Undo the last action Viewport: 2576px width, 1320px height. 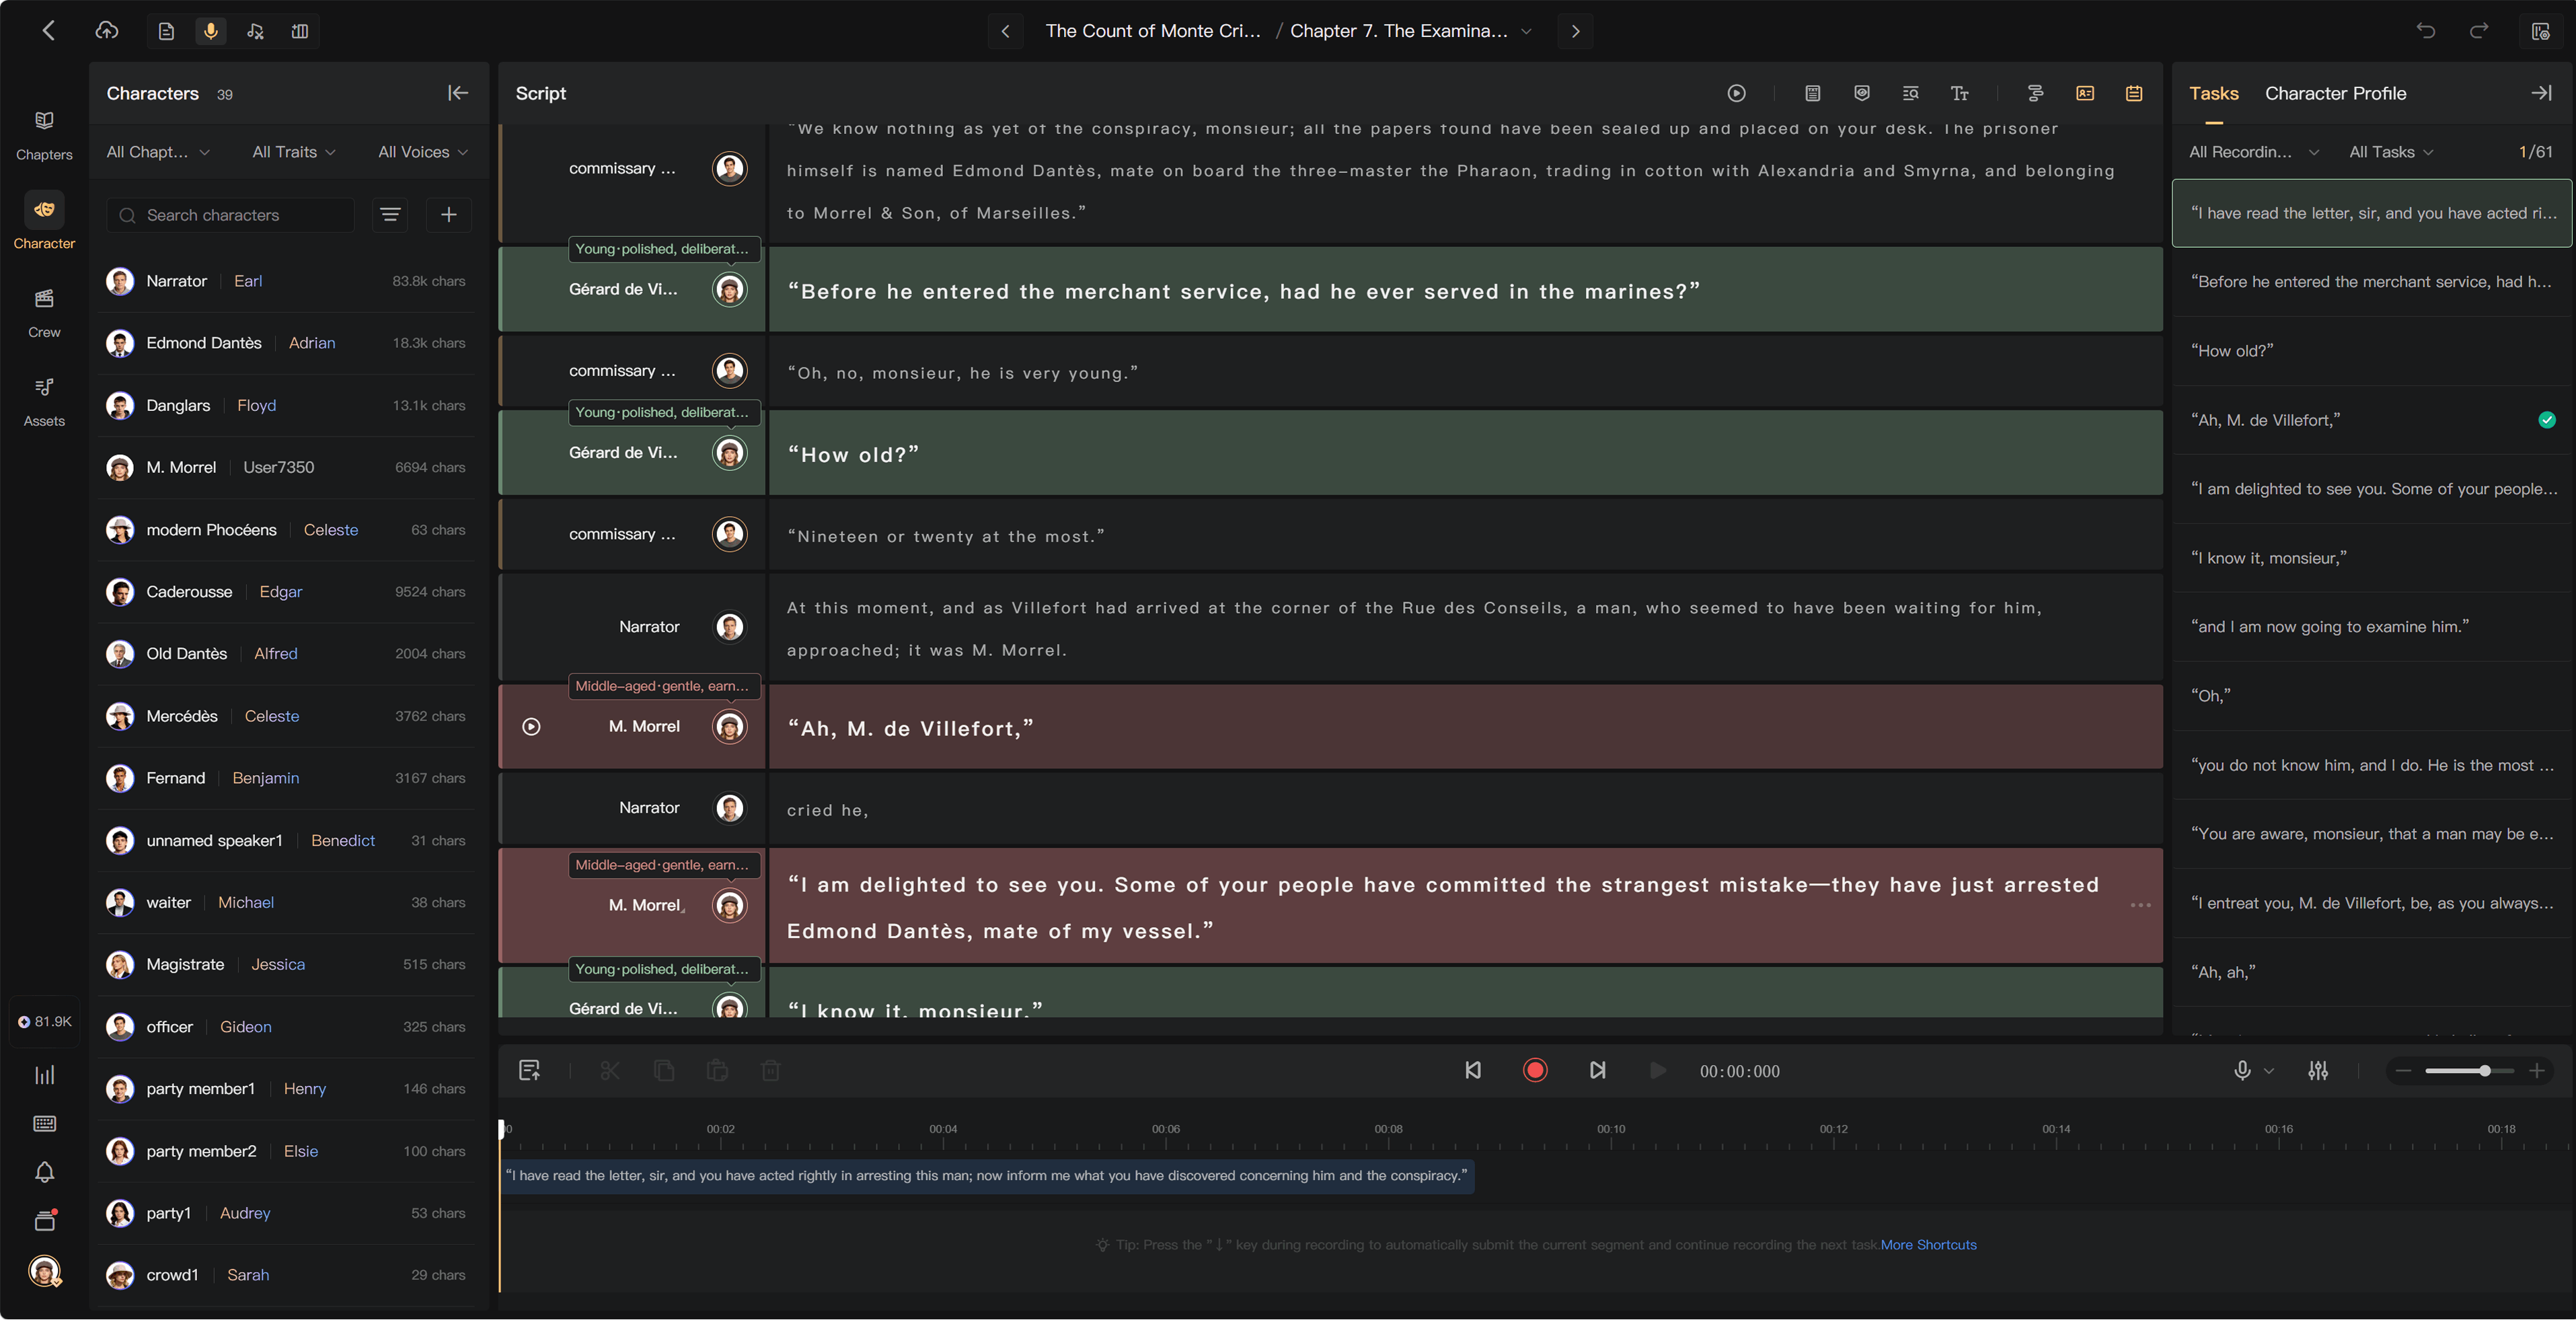point(2426,31)
